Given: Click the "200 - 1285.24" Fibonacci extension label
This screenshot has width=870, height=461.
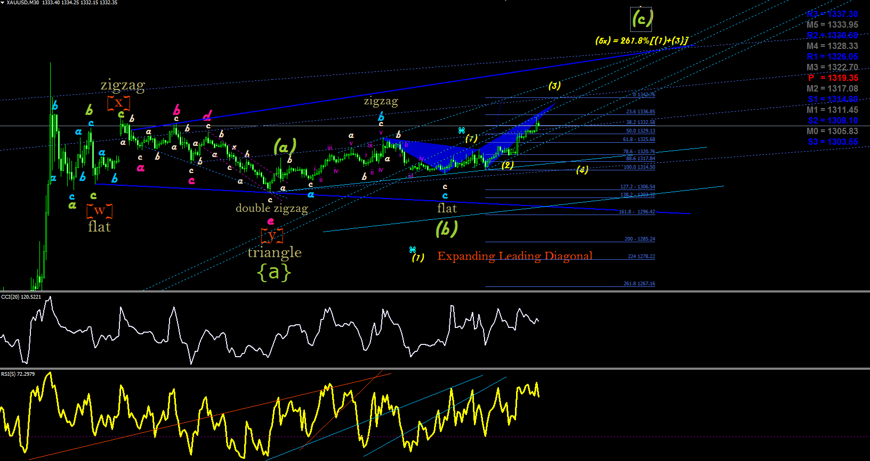Looking at the screenshot, I should click(640, 239).
